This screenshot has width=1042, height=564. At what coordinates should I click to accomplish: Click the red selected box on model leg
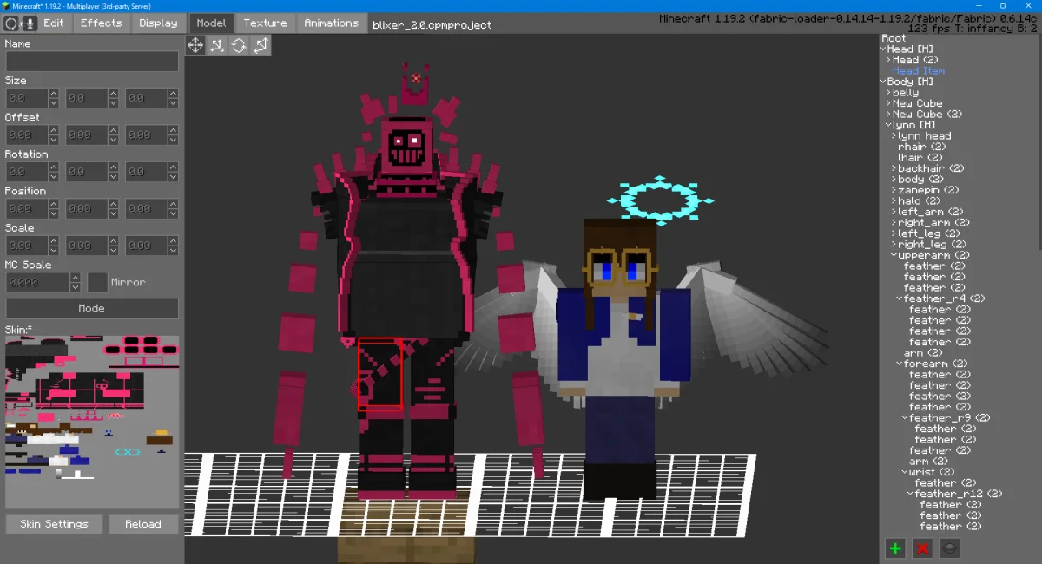pyautogui.click(x=380, y=373)
